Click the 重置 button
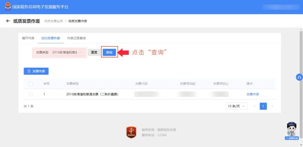The image size is (303, 147). (94, 52)
